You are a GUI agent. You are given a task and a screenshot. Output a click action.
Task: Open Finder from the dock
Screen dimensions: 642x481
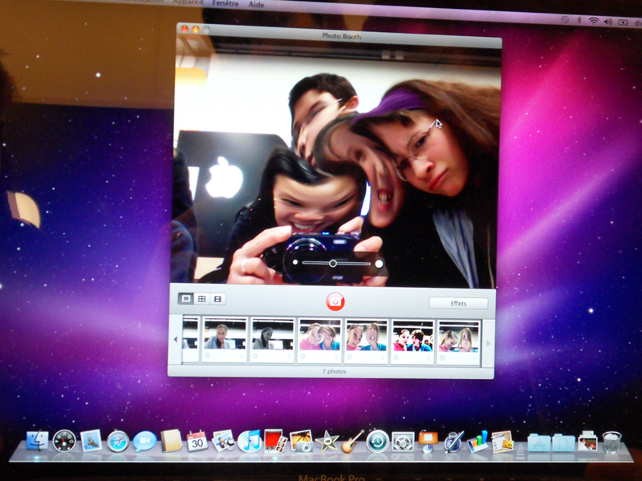click(x=37, y=440)
